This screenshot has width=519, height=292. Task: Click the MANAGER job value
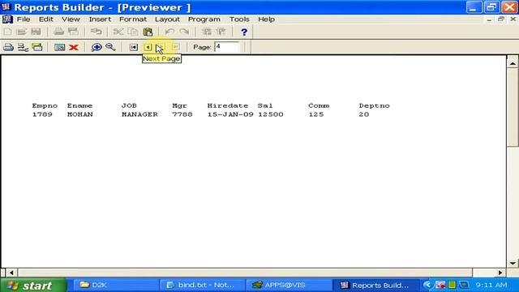[x=139, y=114]
